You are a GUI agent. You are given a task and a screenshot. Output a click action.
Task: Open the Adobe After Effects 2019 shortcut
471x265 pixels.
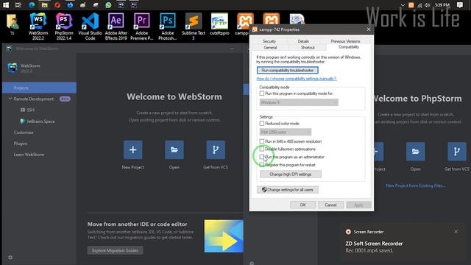point(116,26)
